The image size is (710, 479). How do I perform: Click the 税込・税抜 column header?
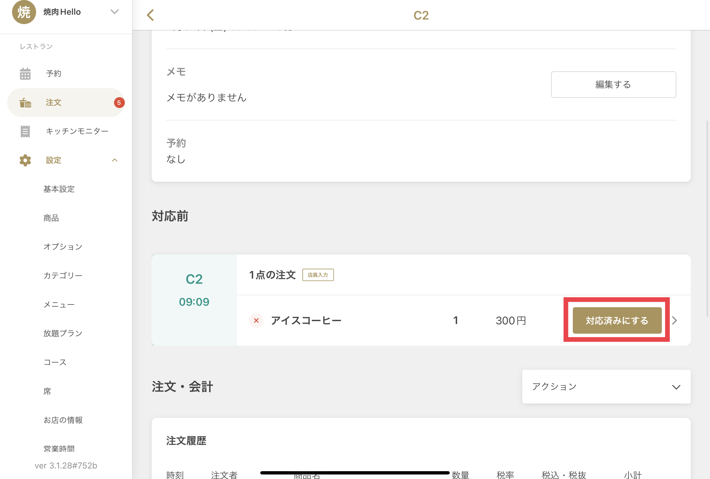563,475
